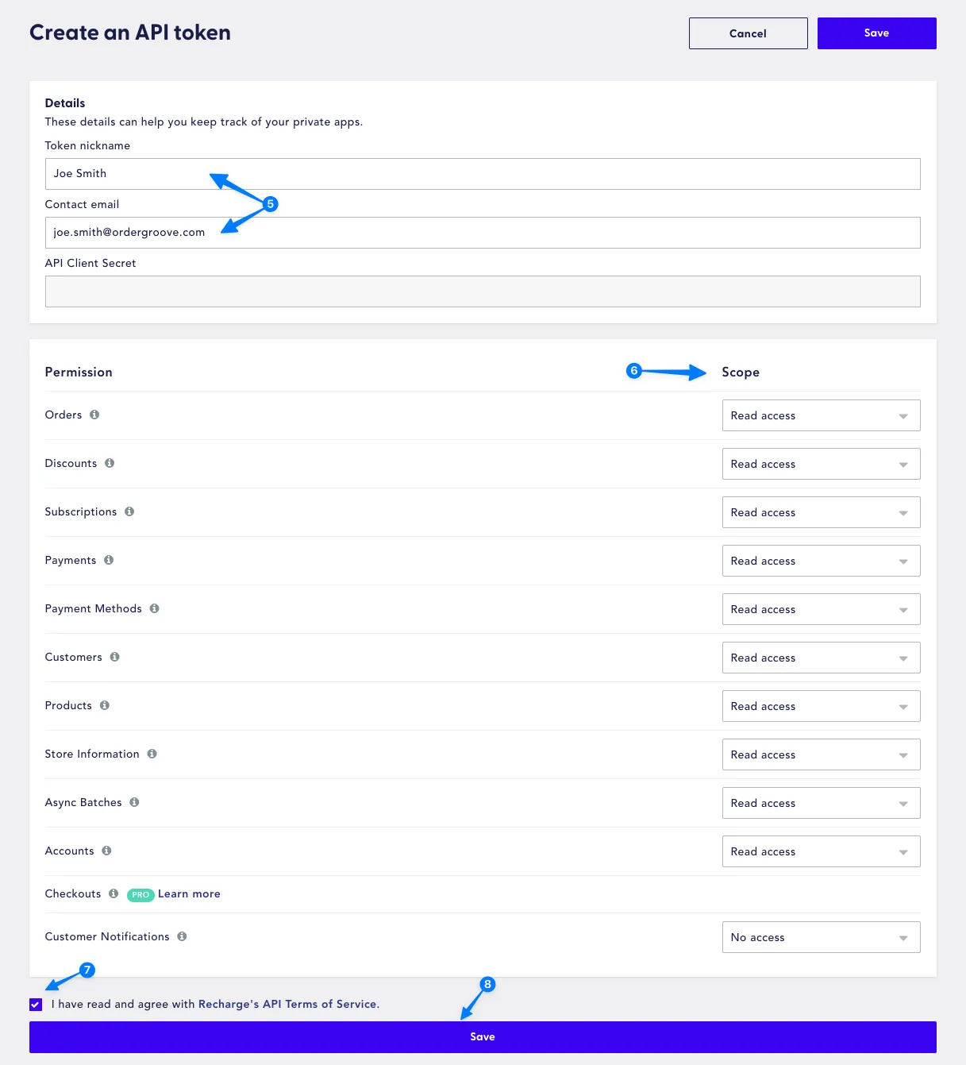Click the info icon beside Checkouts
The width and height of the screenshot is (966, 1065).
114,893
